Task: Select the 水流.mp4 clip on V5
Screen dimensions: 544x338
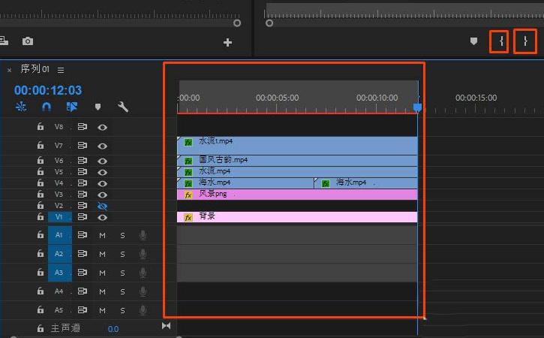Action: pos(297,172)
